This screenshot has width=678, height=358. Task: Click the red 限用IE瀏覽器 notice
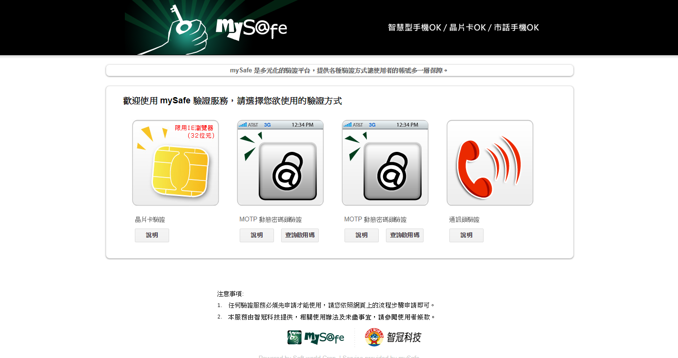click(195, 131)
